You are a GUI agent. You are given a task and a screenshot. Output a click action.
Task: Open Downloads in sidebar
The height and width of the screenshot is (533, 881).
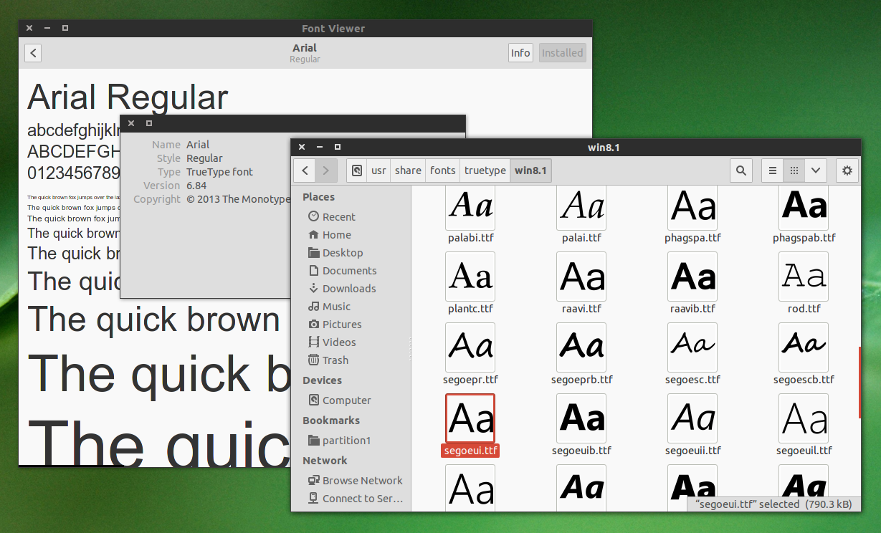[342, 288]
